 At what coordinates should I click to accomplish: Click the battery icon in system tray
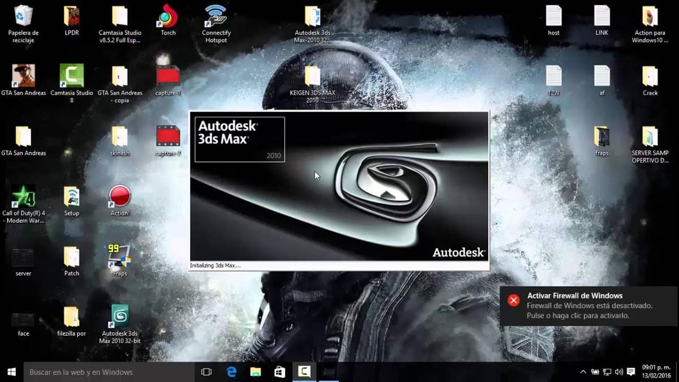pos(595,372)
